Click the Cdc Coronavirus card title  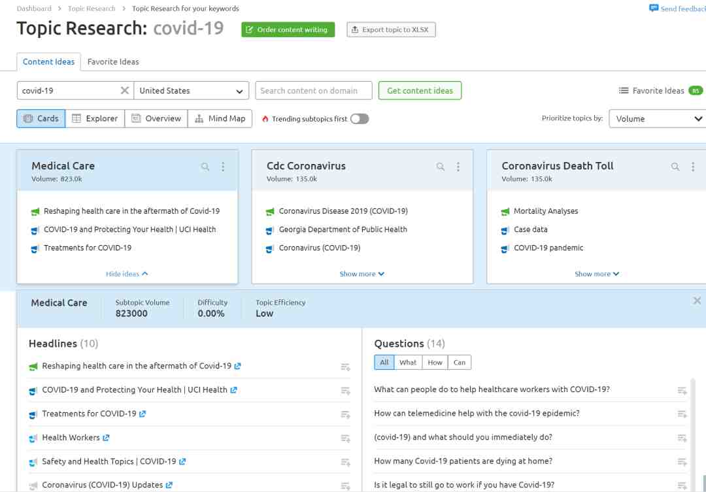pos(306,166)
